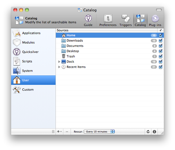Image resolution: width=175 pixels, height=150 pixels.
Task: Click the Trash count badge 1
Action: click(x=154, y=57)
